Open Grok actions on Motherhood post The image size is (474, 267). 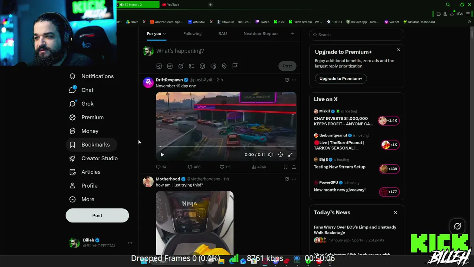[x=287, y=179]
